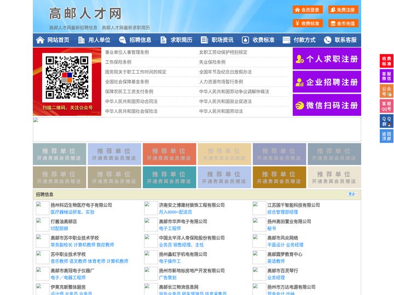Click the building icon beside 用人单位
Viewport: 394px width, 295px height.
(81, 40)
